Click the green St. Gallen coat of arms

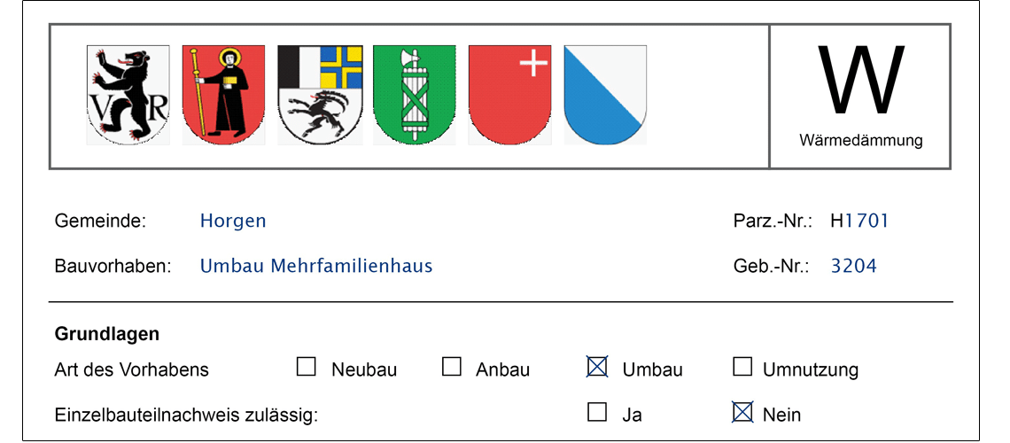tap(415, 95)
